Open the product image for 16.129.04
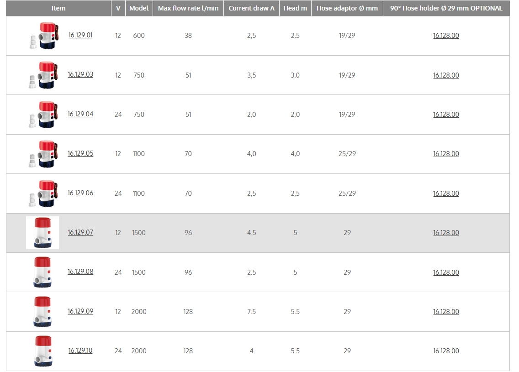 (42, 115)
